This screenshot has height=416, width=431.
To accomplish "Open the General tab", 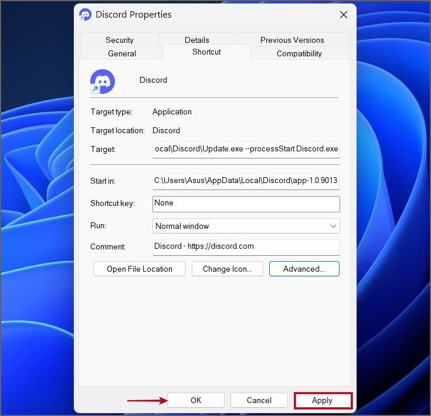I will [122, 53].
